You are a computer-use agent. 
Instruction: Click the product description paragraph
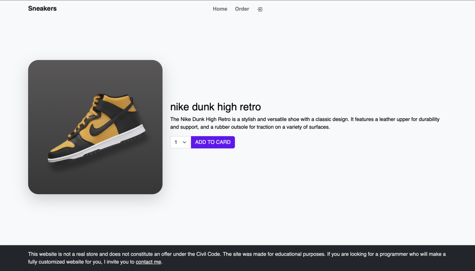(x=305, y=123)
